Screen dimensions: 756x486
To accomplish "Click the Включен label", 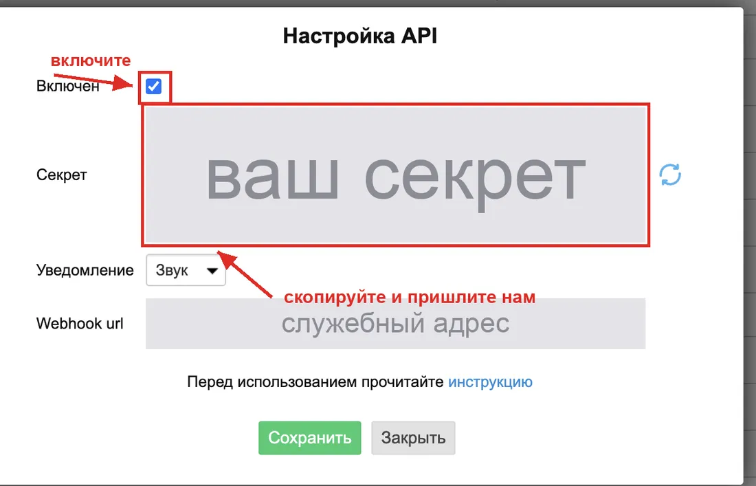I will tap(67, 87).
